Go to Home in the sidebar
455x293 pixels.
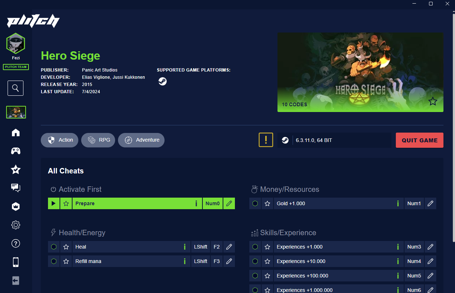tap(16, 133)
